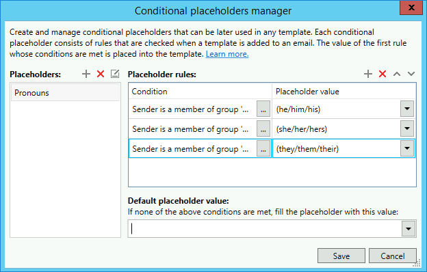Select the Pronouns placeholder in list
The width and height of the screenshot is (427, 272).
[x=66, y=93]
